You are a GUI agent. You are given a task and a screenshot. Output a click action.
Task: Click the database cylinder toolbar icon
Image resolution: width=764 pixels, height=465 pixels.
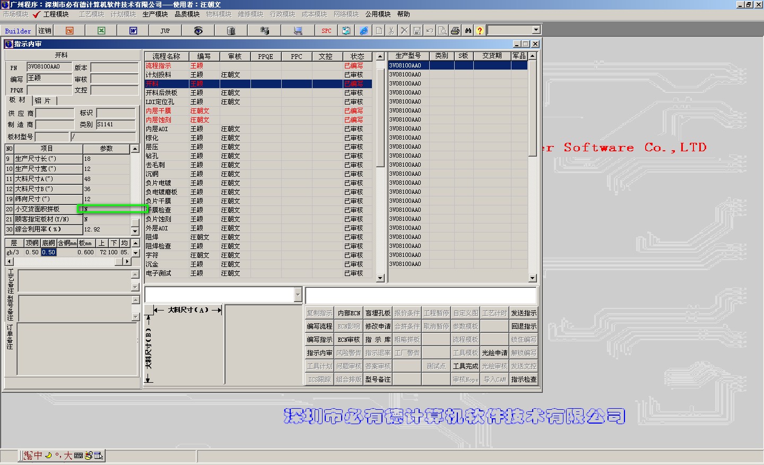click(x=231, y=31)
